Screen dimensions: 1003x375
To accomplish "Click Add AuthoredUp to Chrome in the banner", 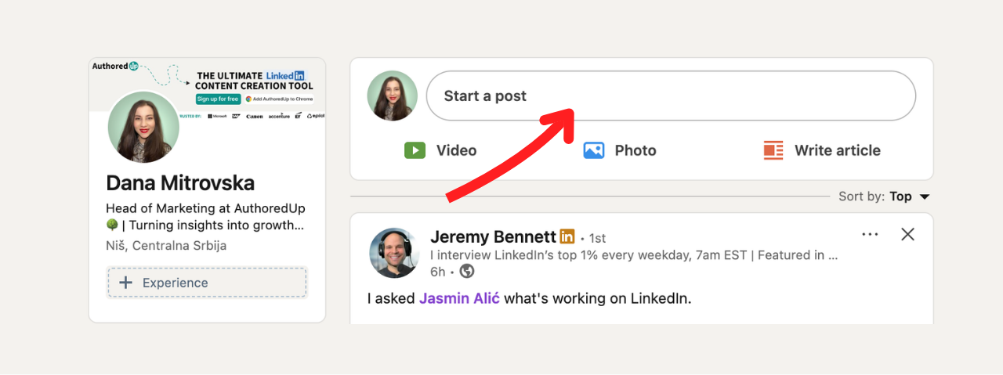I will pos(279,99).
